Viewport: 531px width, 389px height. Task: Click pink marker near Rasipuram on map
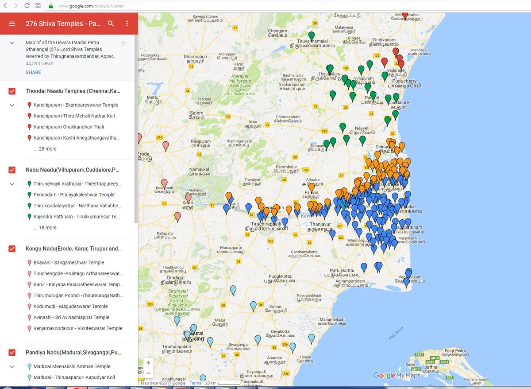pos(165,146)
